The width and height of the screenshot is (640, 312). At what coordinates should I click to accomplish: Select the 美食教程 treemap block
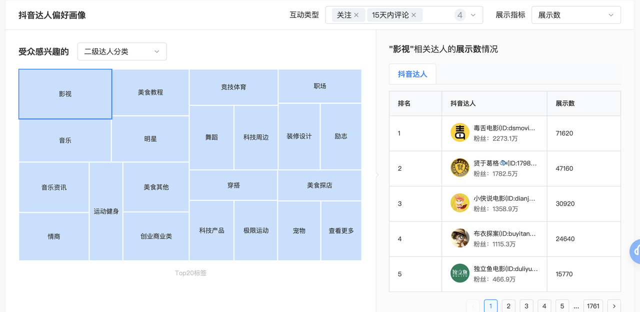pyautogui.click(x=150, y=92)
